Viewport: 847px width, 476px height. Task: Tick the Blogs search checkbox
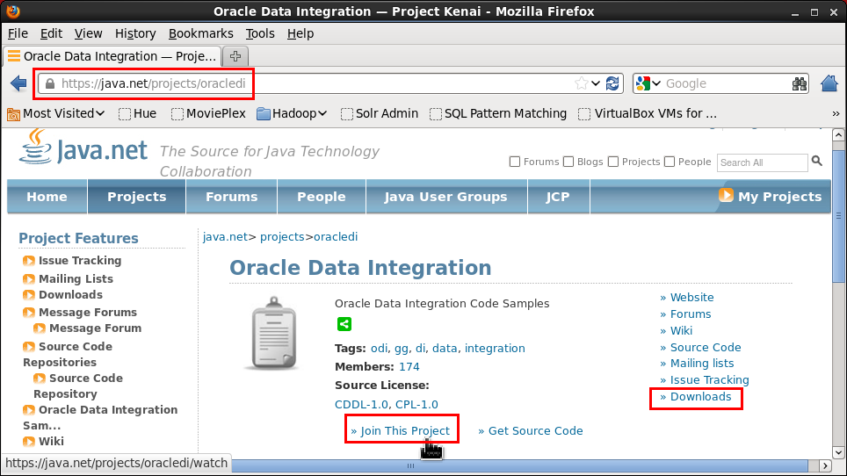[x=568, y=162]
